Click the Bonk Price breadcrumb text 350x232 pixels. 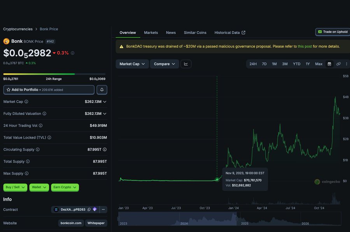(49, 29)
